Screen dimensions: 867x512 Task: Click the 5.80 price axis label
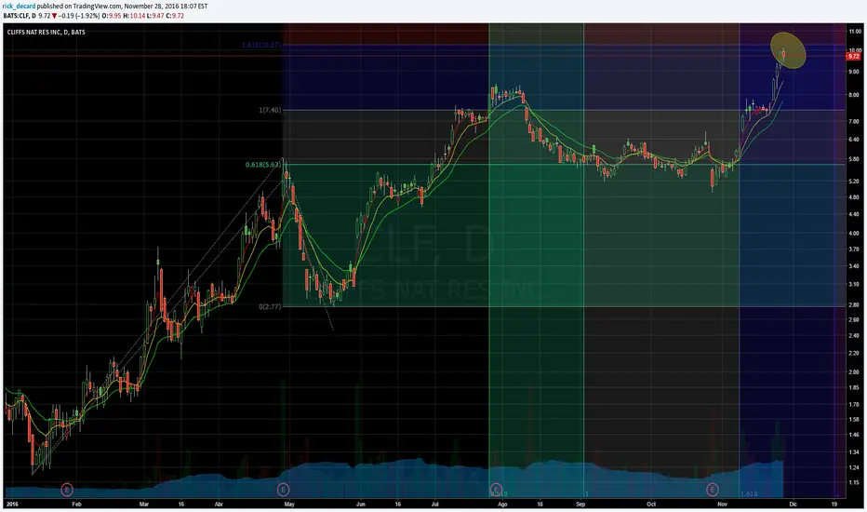854,159
